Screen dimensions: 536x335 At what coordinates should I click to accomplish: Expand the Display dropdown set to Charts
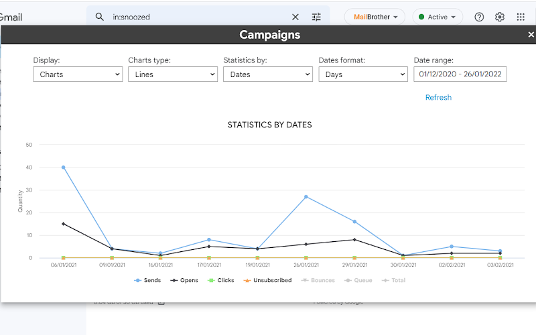pos(78,74)
